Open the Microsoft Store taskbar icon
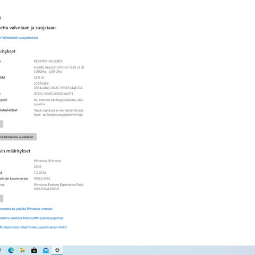 pos(34,250)
